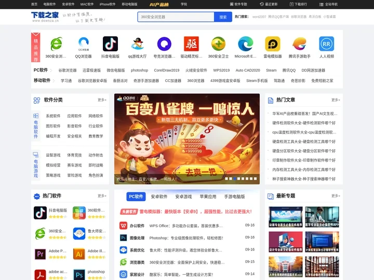Open the 益智游戏 category
The height and width of the screenshot is (280, 374).
tap(53, 155)
